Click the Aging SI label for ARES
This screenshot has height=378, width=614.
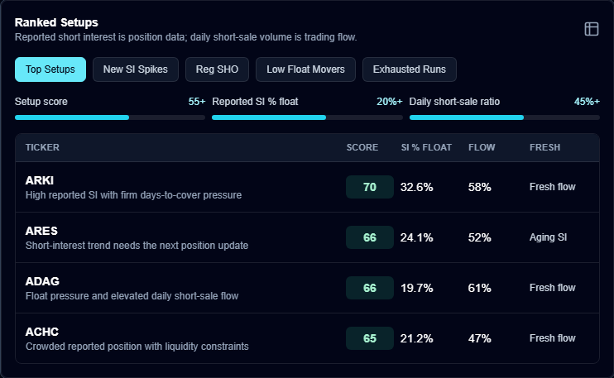tap(548, 237)
